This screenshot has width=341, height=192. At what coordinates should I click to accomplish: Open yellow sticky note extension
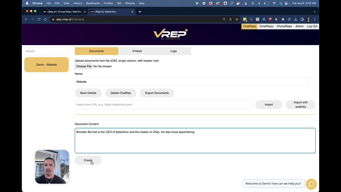(245, 19)
